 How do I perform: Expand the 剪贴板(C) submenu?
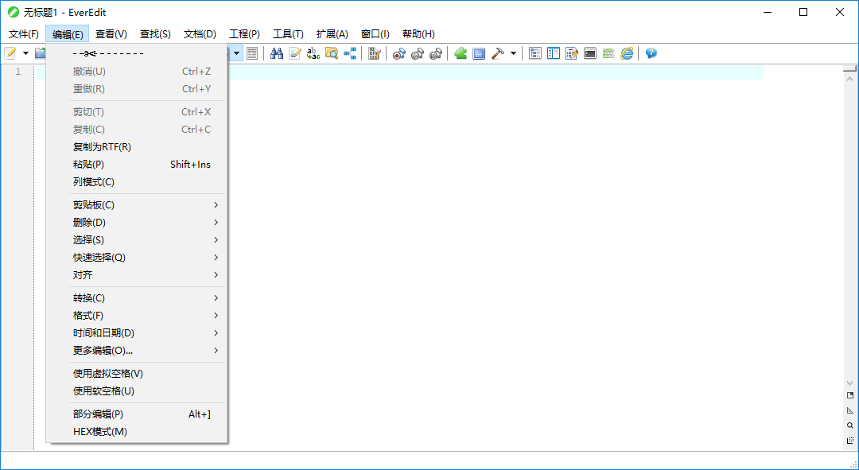pyautogui.click(x=137, y=205)
